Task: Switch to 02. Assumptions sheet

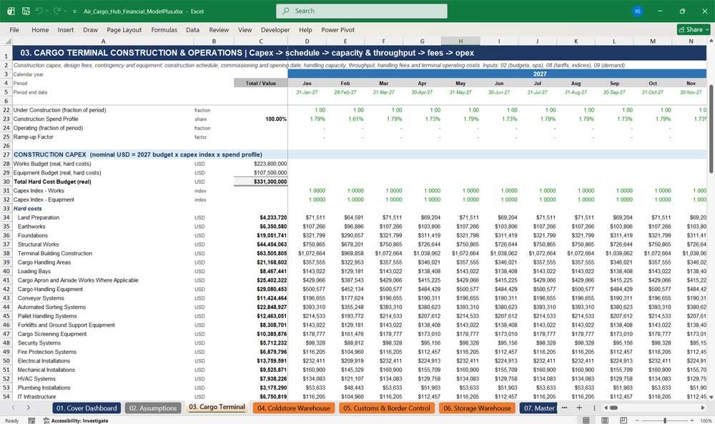Action: (x=153, y=408)
